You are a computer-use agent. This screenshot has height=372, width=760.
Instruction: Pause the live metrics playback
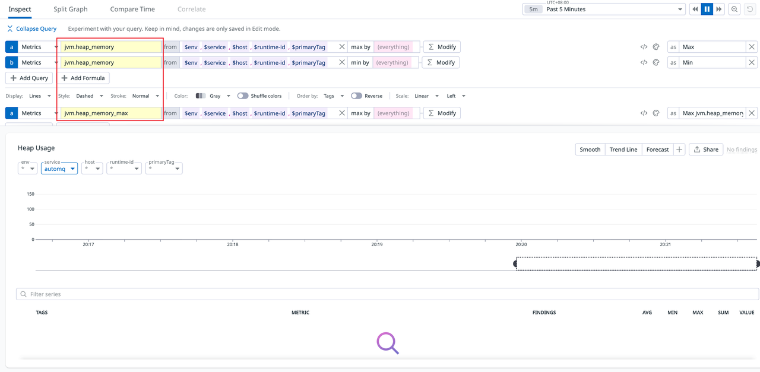point(706,9)
